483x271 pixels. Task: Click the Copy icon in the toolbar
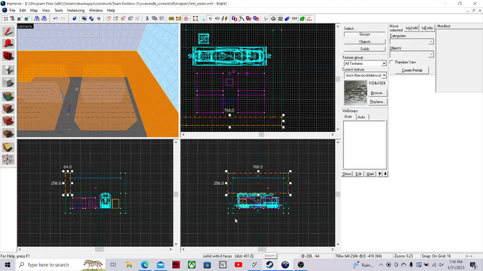coord(155,18)
